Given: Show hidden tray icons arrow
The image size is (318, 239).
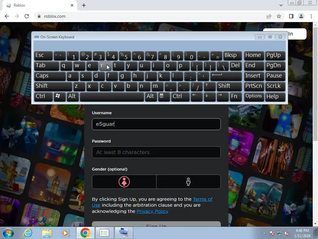Looking at the screenshot, I should (264, 233).
